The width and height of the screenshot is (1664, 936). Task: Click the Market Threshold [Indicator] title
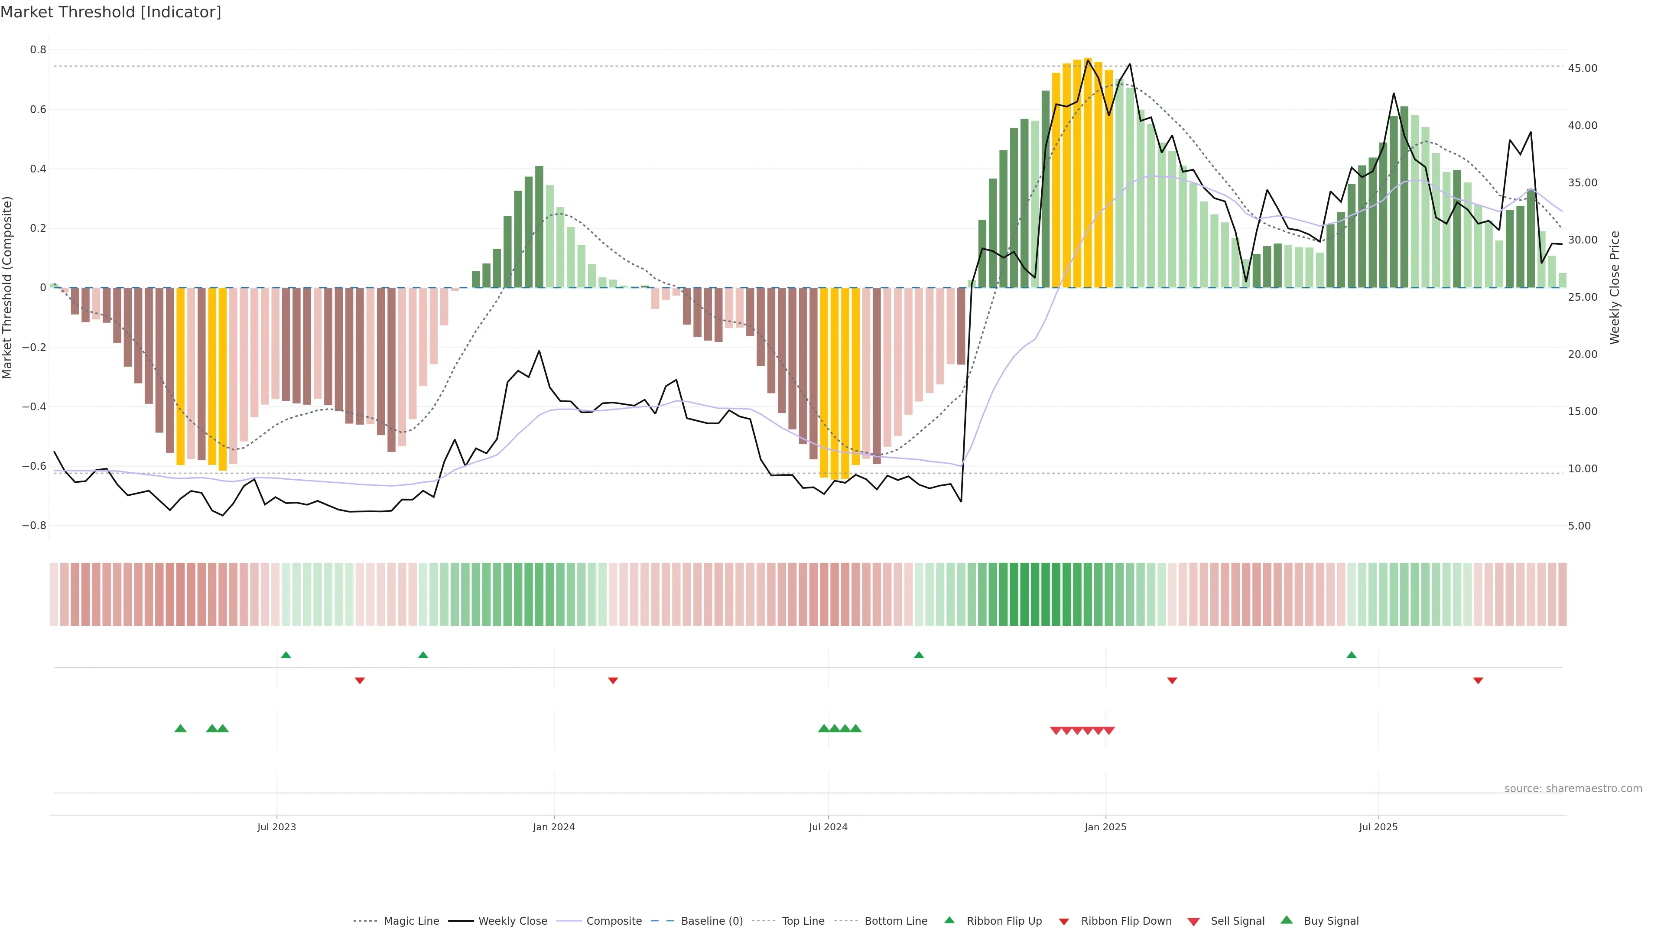click(x=110, y=12)
